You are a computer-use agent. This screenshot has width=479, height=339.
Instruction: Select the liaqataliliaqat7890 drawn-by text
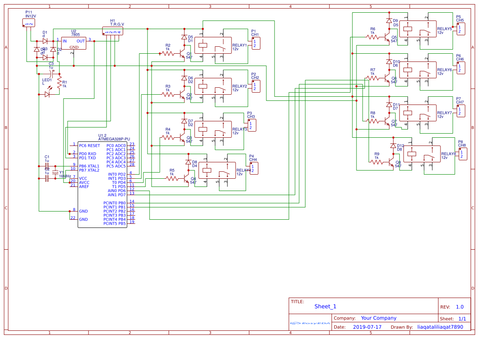coord(440,327)
